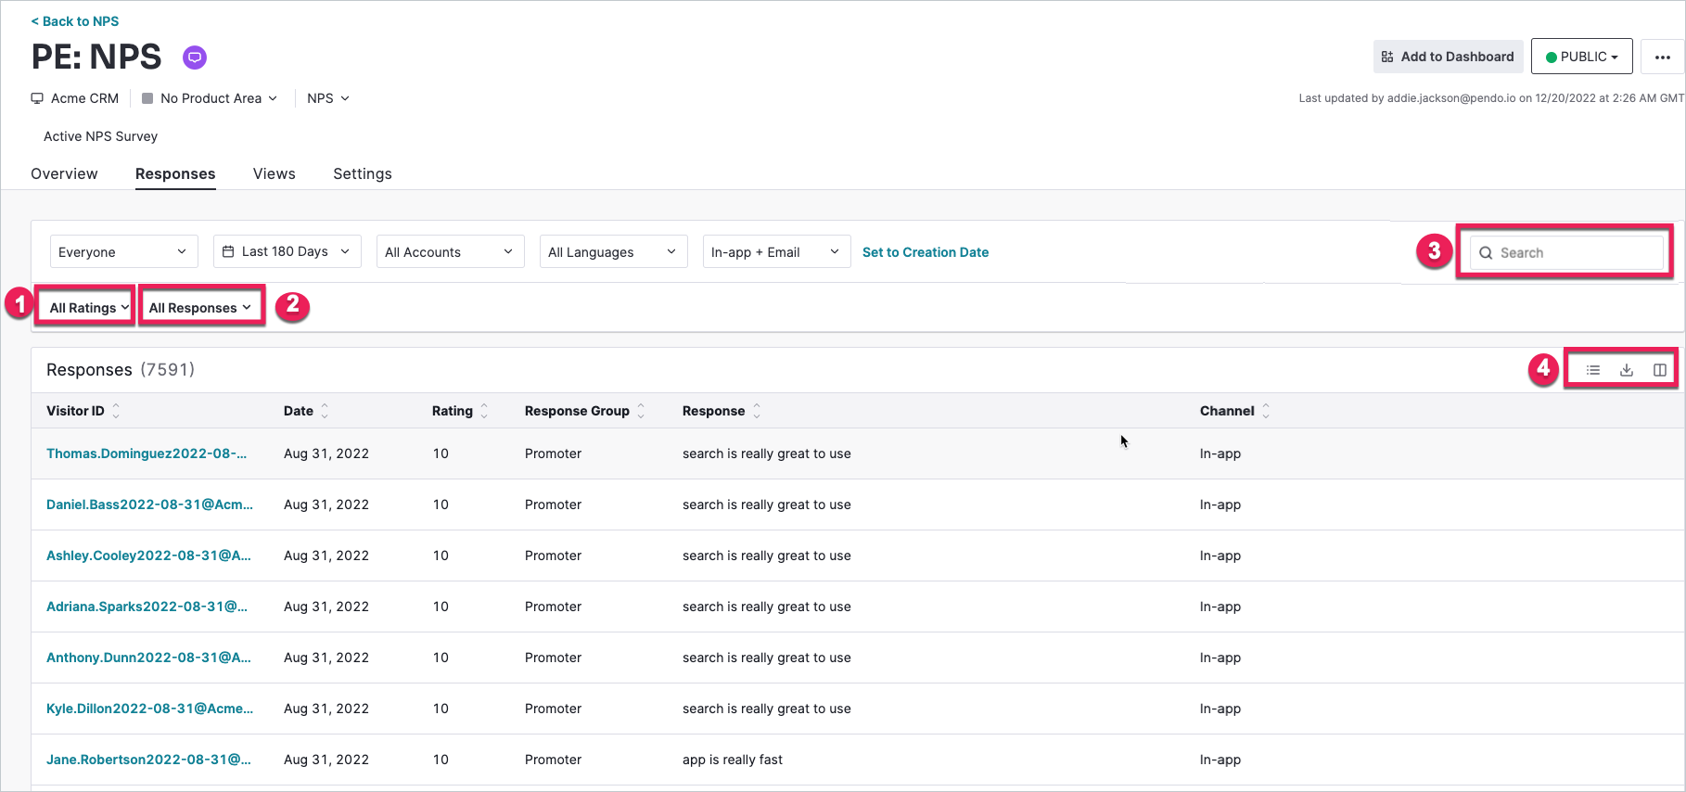Go to the Views tab
Viewport: 1686px width, 792px height.
click(x=275, y=174)
